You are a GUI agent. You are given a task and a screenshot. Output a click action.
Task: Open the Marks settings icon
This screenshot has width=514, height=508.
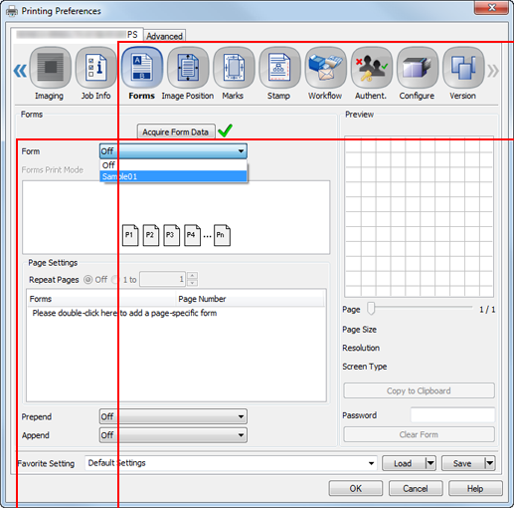234,68
